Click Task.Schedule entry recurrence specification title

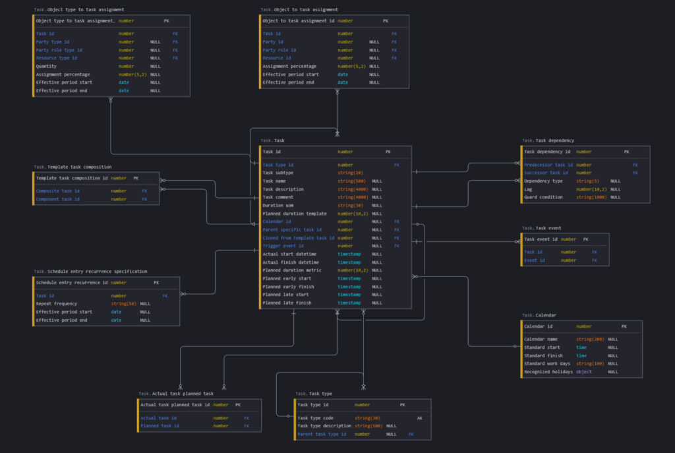coord(90,271)
